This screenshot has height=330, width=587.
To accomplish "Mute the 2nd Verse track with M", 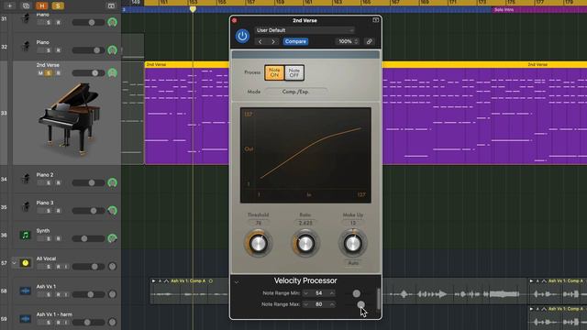I will coord(40,73).
